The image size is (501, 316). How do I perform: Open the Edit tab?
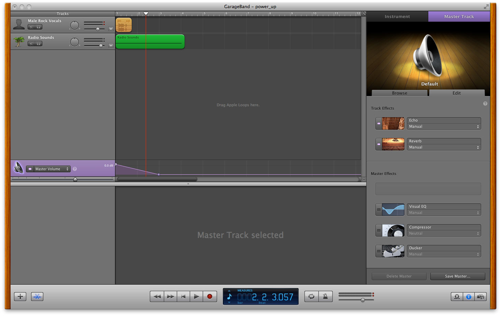pyautogui.click(x=457, y=93)
